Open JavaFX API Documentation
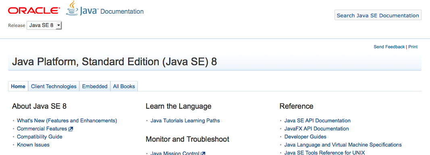 316,129
